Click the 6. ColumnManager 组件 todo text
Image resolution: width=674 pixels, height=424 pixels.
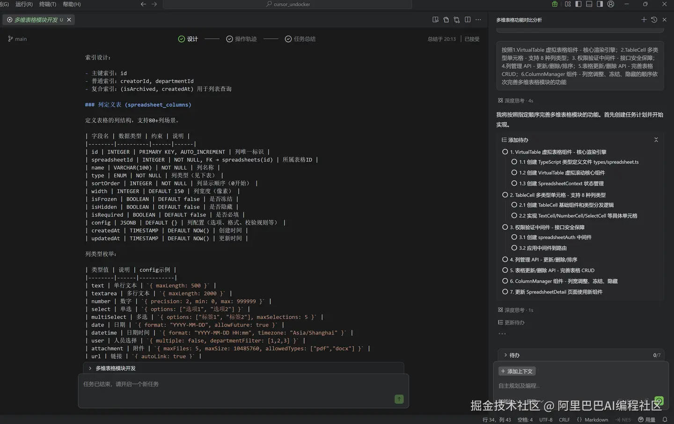(564, 281)
